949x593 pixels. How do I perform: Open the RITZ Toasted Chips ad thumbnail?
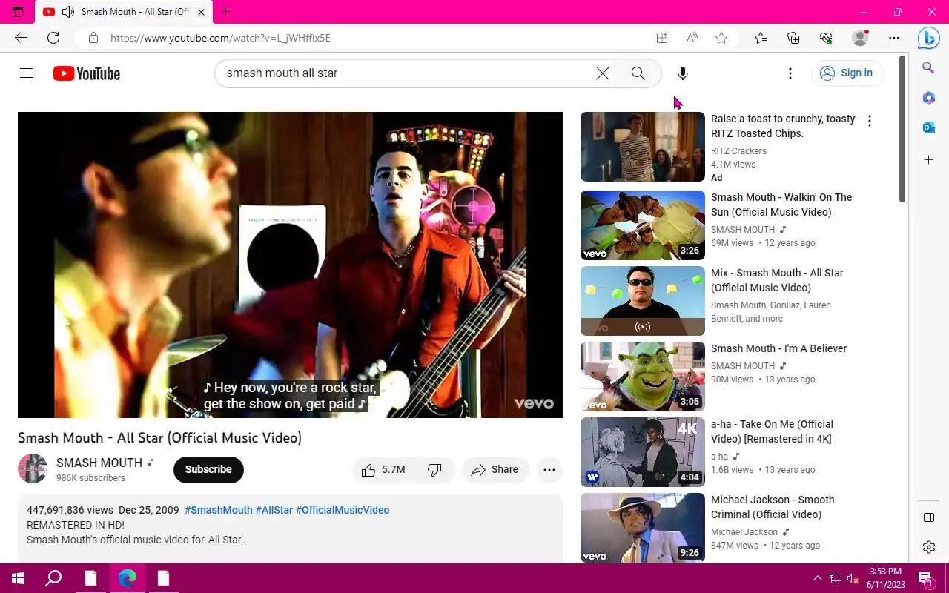[x=643, y=147]
